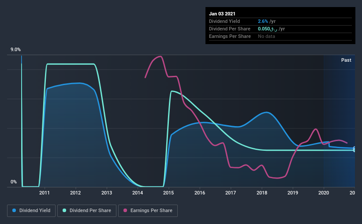Click the 2016 x-axis label
This screenshot has width=362, height=224.
pyautogui.click(x=200, y=193)
